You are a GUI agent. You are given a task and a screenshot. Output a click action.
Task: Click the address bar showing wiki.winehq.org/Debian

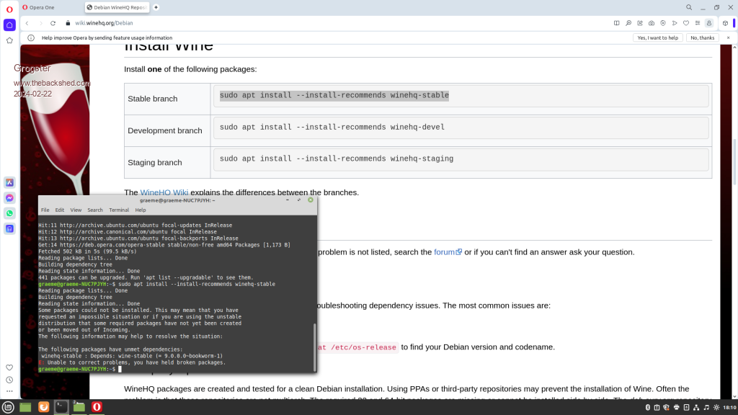click(288, 23)
